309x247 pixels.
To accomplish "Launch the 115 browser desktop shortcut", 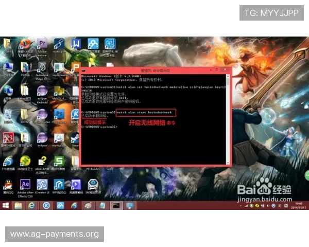I will coord(8,162).
